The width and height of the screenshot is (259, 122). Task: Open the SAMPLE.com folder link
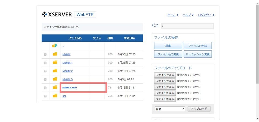[69, 88]
